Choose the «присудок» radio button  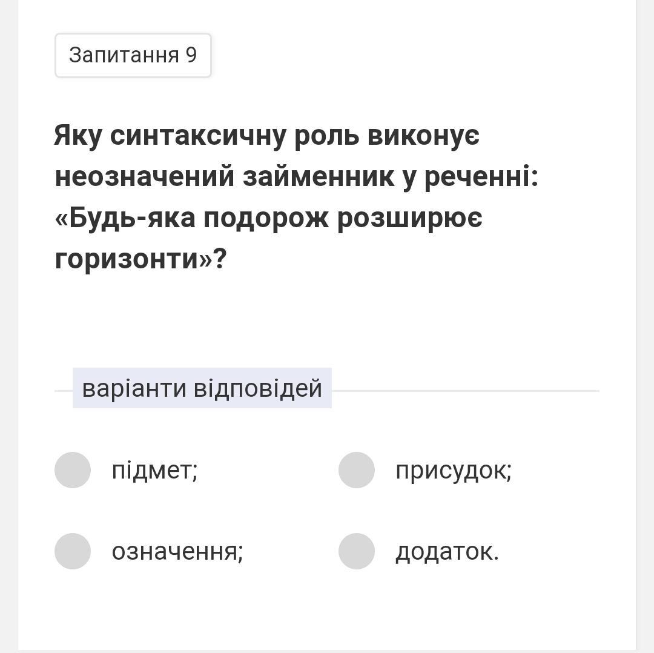click(x=357, y=470)
